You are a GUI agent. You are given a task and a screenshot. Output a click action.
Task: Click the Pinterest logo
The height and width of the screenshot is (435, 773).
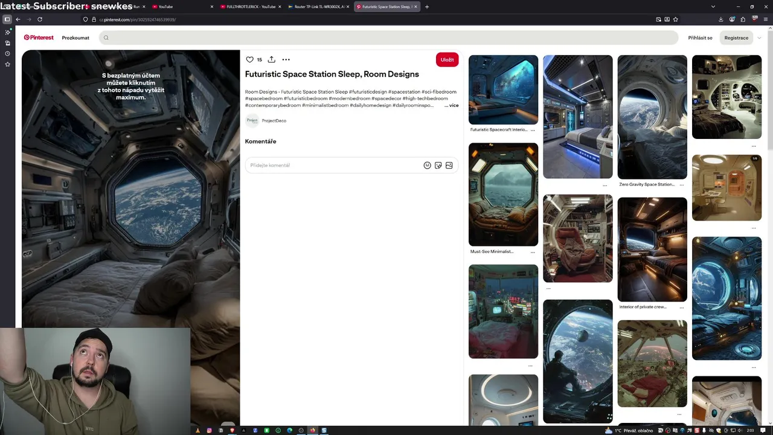(39, 37)
